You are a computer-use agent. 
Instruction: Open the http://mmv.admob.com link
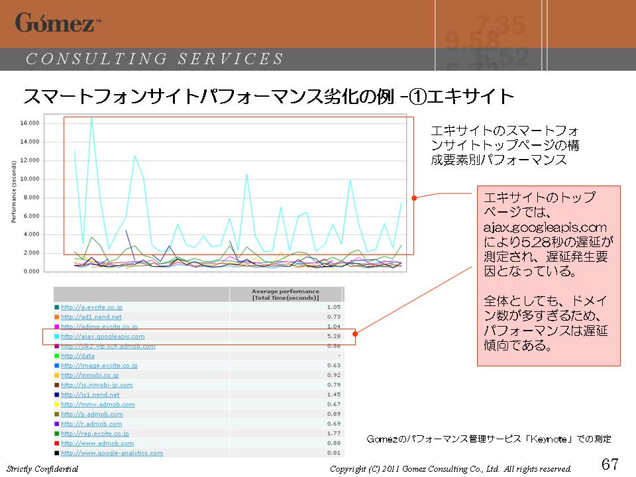point(98,405)
